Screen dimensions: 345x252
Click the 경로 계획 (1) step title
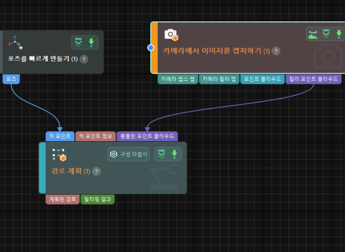pos(71,171)
